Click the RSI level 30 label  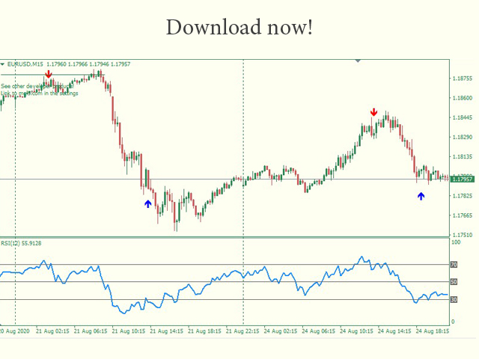pyautogui.click(x=454, y=300)
